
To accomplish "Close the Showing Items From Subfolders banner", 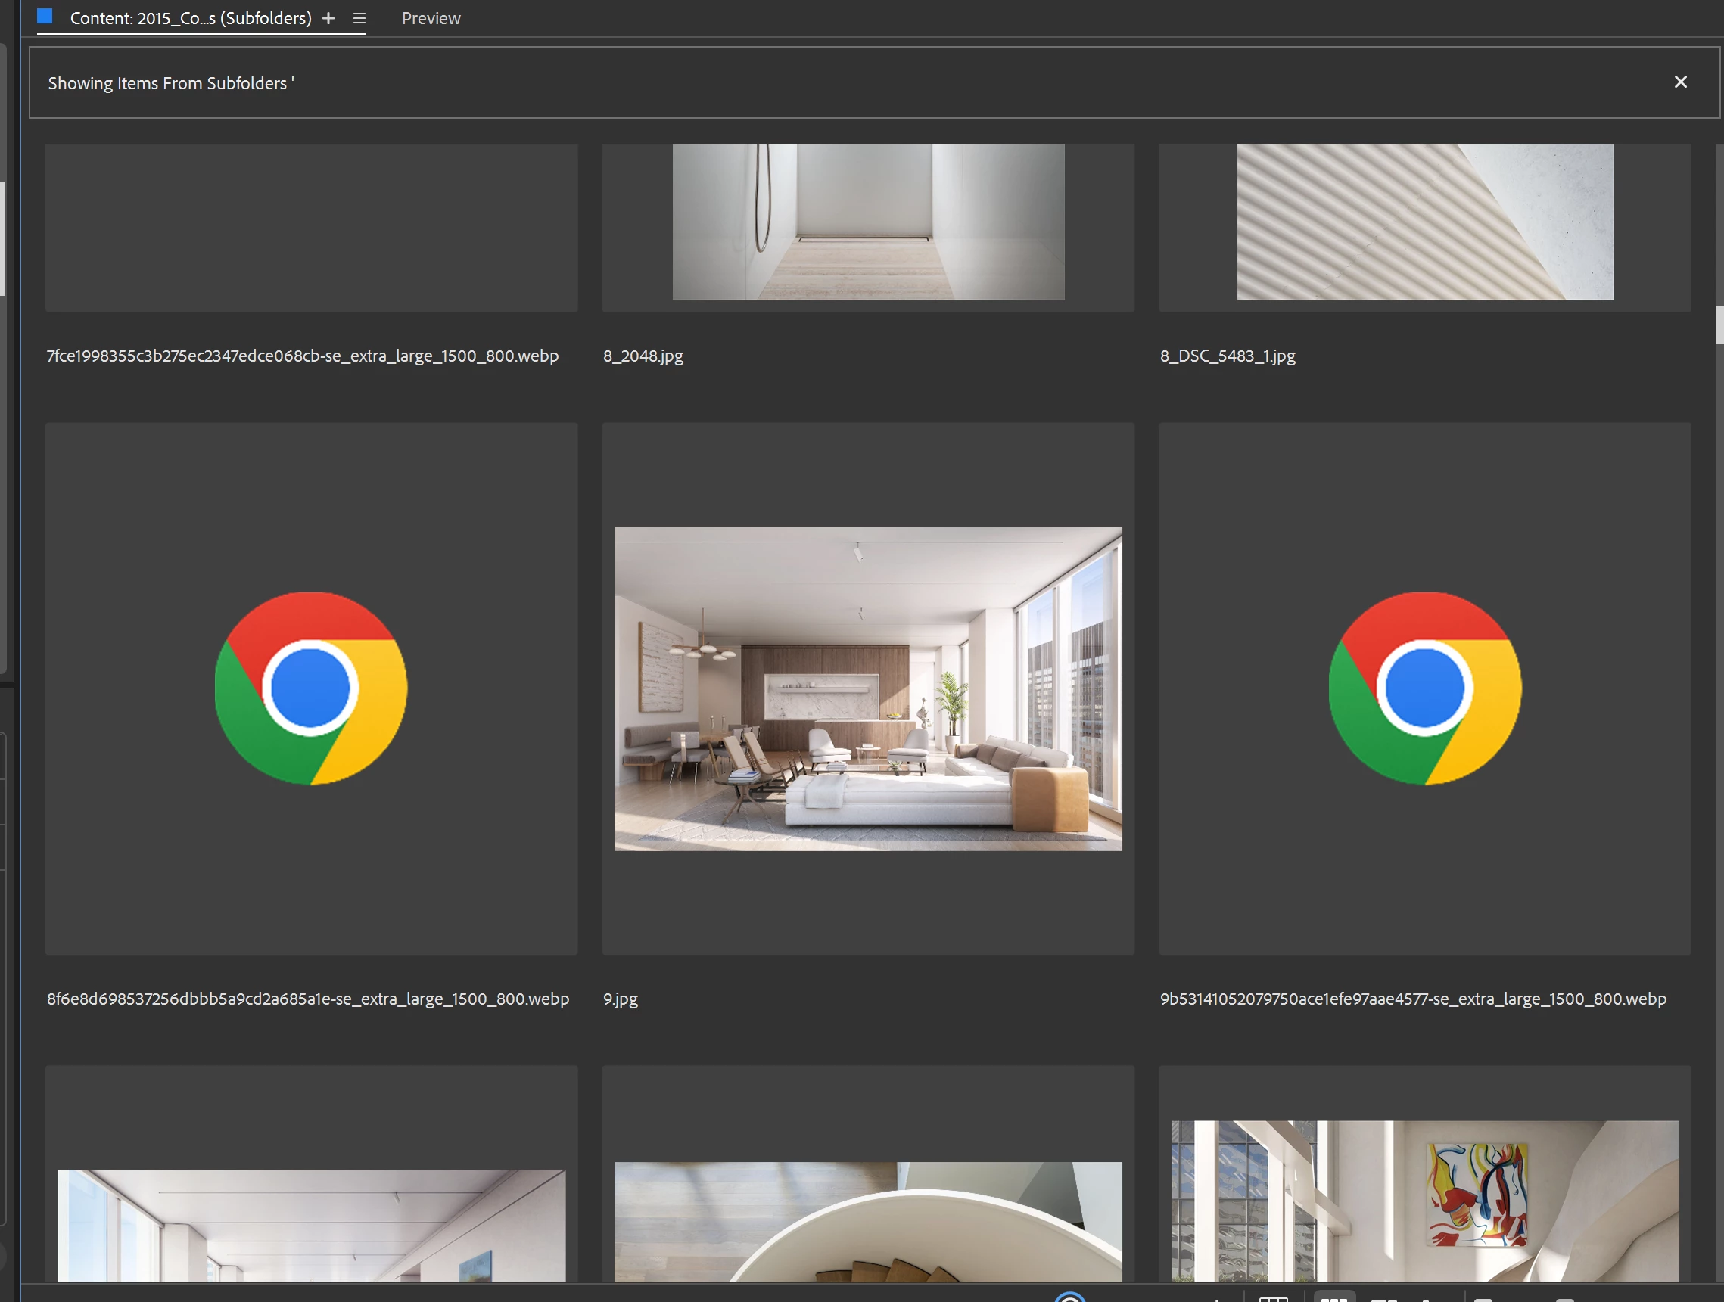I will click(x=1679, y=82).
